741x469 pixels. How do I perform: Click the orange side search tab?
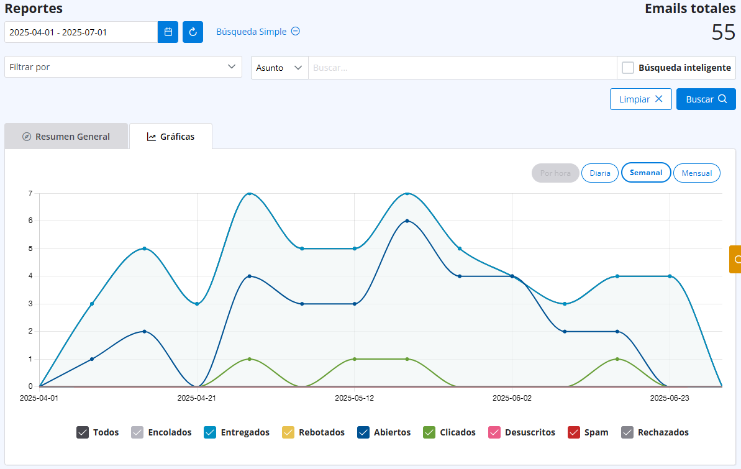(x=735, y=259)
